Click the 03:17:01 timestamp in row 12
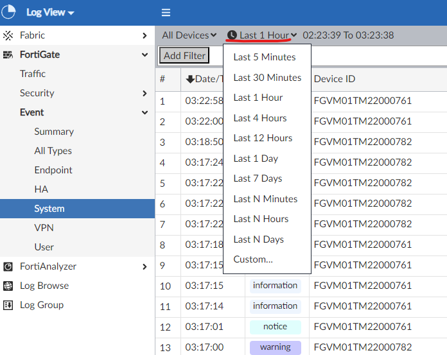The width and height of the screenshot is (447, 355). [x=204, y=327]
